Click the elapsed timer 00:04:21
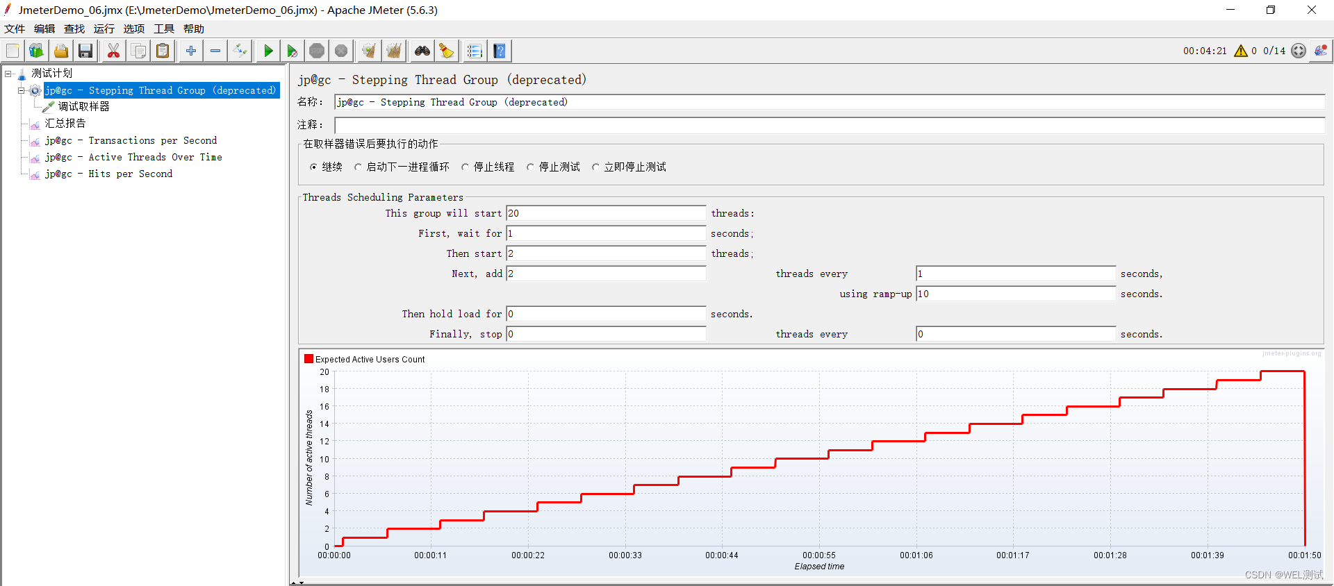 pyautogui.click(x=1205, y=51)
